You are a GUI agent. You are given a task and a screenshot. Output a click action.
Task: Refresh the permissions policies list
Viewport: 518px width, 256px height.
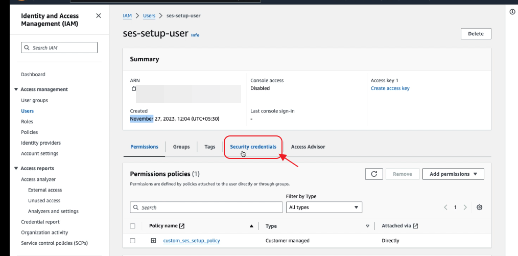[374, 174]
